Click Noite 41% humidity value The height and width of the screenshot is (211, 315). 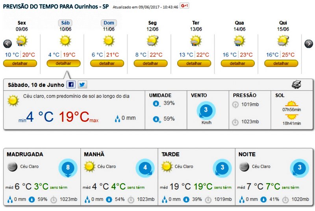click(274, 199)
